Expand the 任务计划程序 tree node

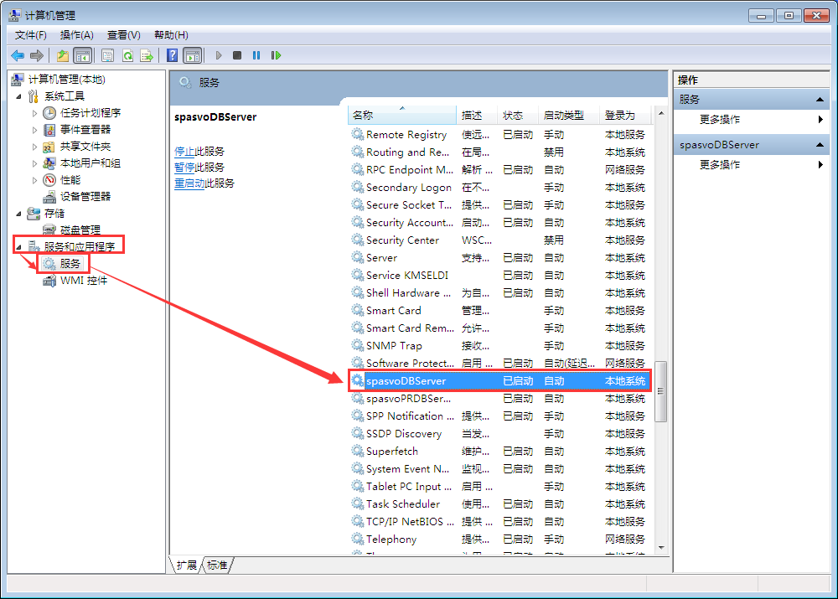coord(35,113)
